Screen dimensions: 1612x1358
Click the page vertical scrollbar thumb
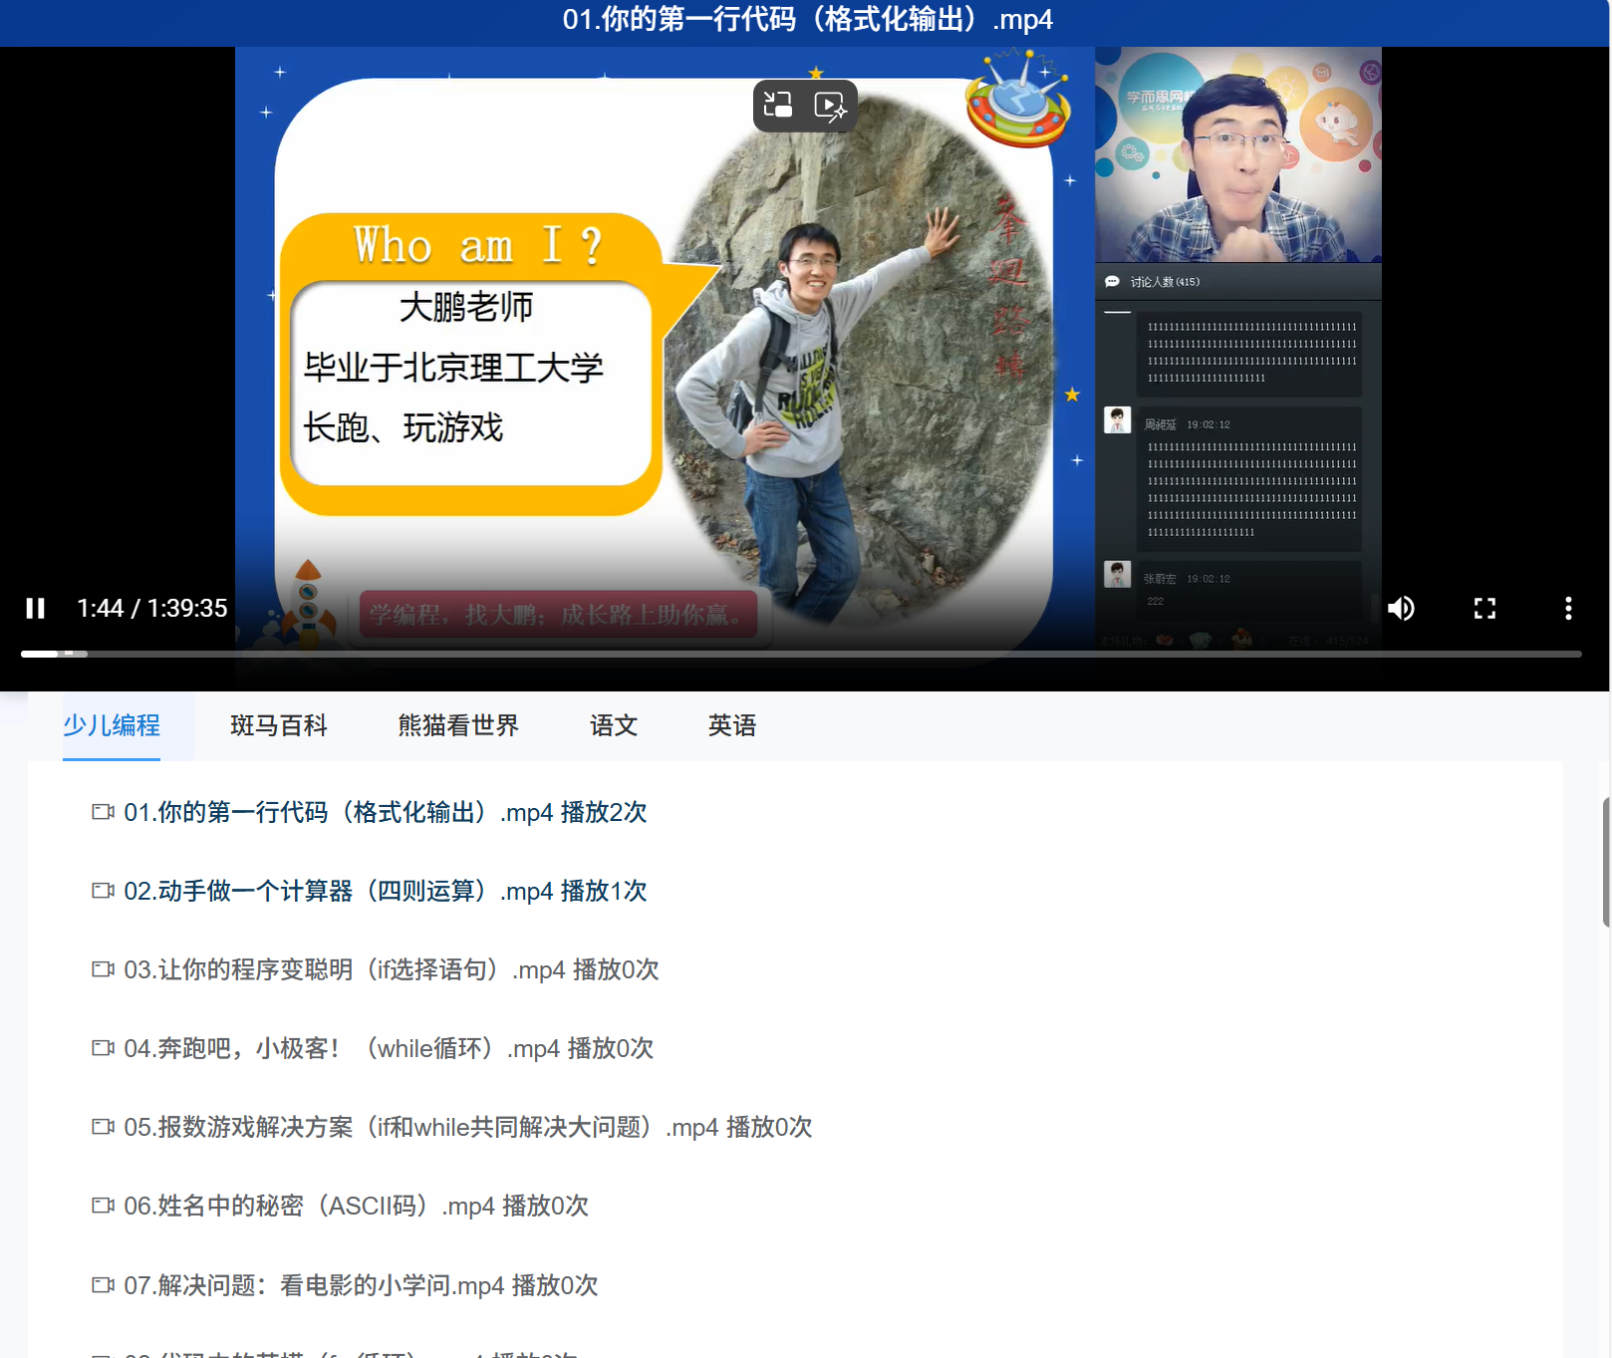1606,862
